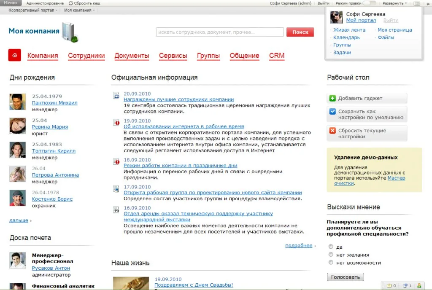Click the keyboard grid icon in admin bar
The width and height of the screenshot is (432, 290).
click(x=417, y=3)
